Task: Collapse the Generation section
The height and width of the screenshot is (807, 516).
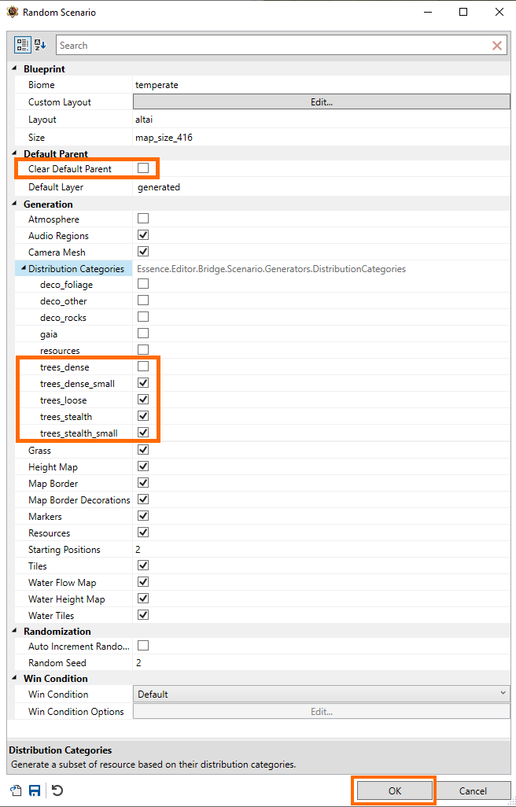Action: (x=14, y=204)
